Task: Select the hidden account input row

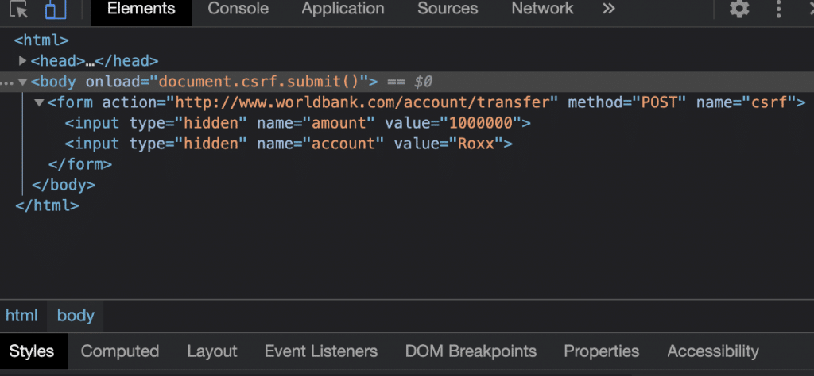Action: click(x=289, y=144)
